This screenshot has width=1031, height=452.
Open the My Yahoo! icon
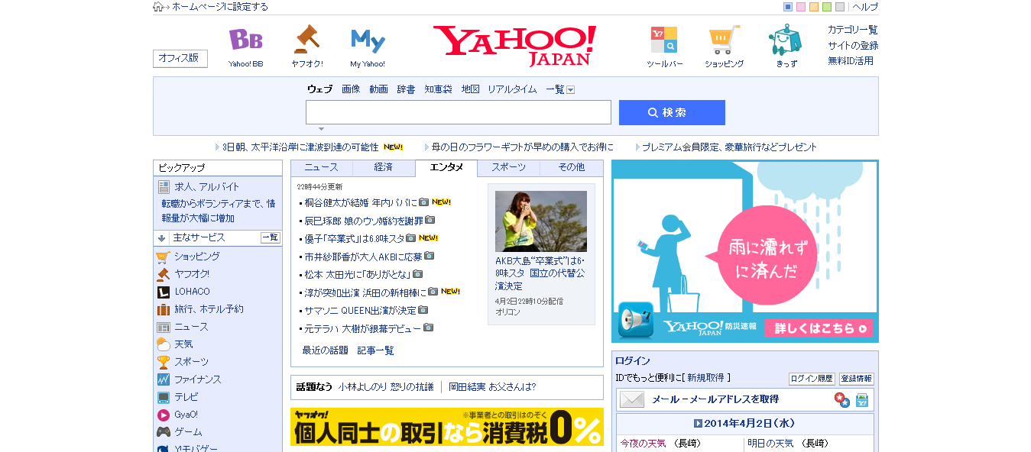368,40
